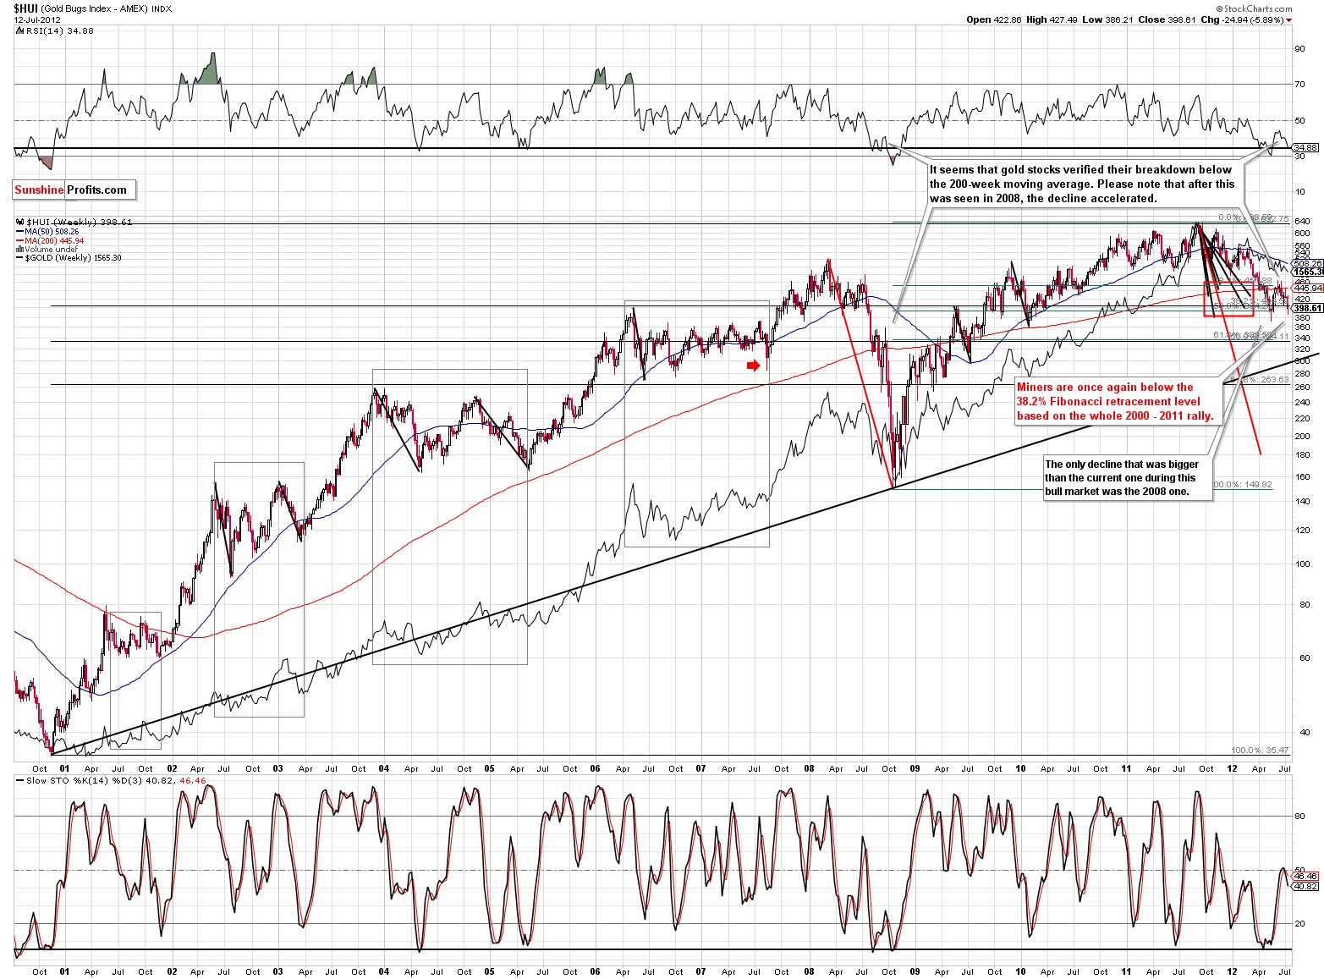This screenshot has height=979, width=1324.
Task: Click the red 'Miners are once again below' note
Action: [1117, 401]
